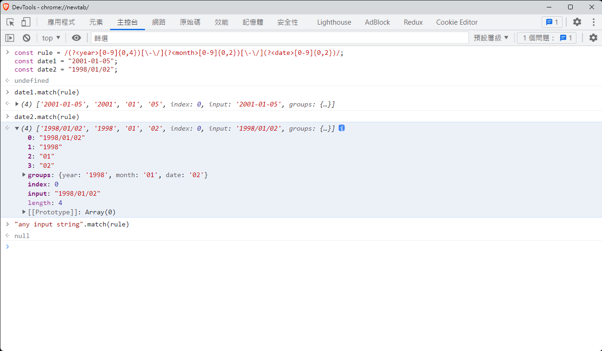Viewport: 602px width, 351px height.
Task: Show the console sidebar panel
Action: (10, 38)
